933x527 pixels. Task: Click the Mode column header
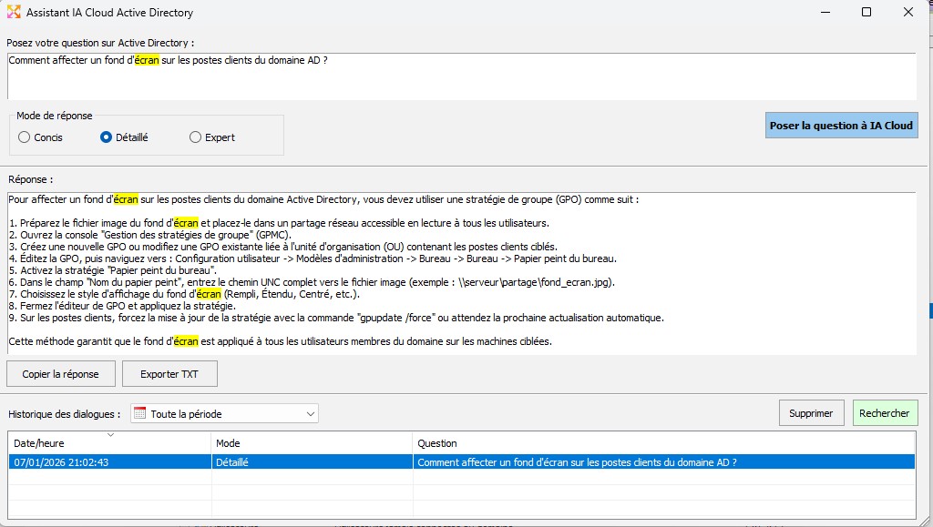[x=312, y=443]
